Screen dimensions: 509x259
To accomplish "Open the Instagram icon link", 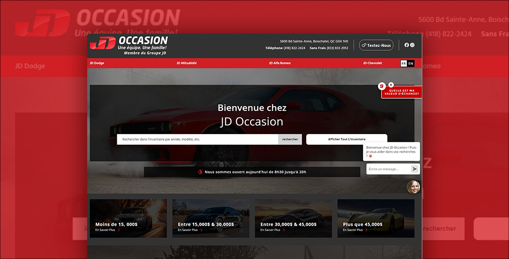I will (412, 45).
